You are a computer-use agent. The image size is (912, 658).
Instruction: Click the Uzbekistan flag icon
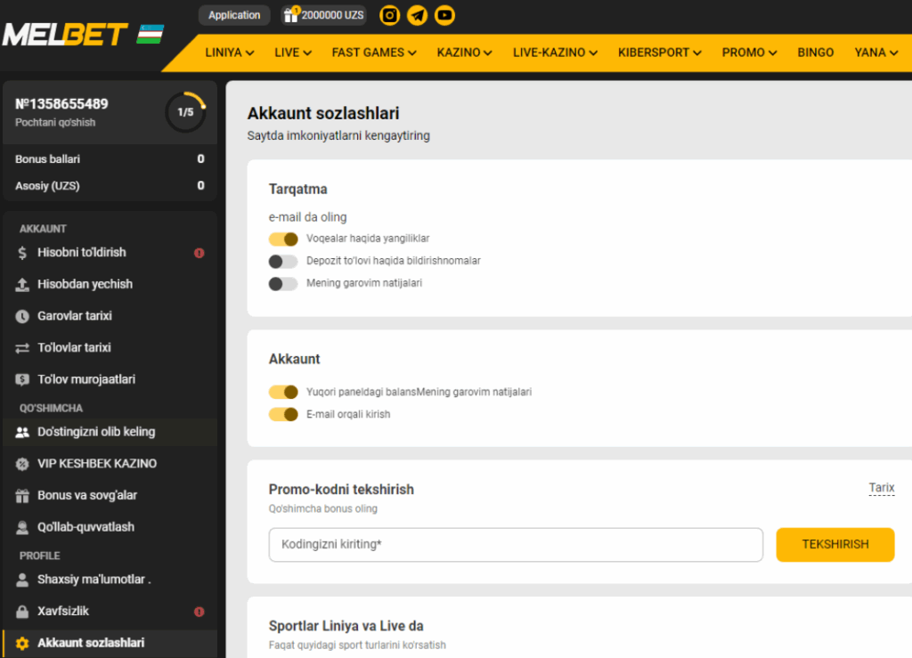(x=151, y=35)
